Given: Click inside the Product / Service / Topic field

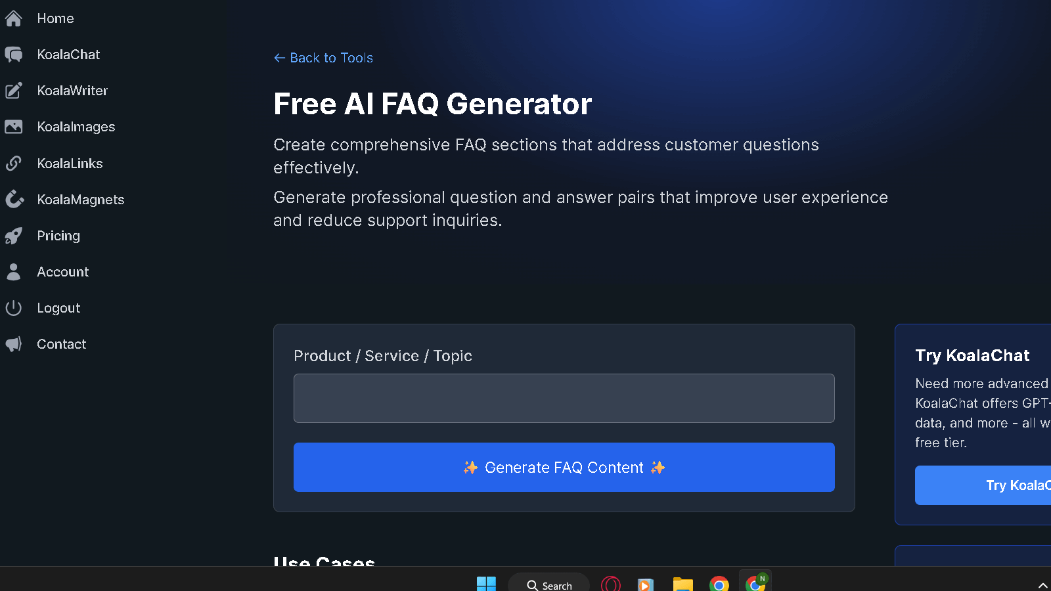Looking at the screenshot, I should point(564,398).
